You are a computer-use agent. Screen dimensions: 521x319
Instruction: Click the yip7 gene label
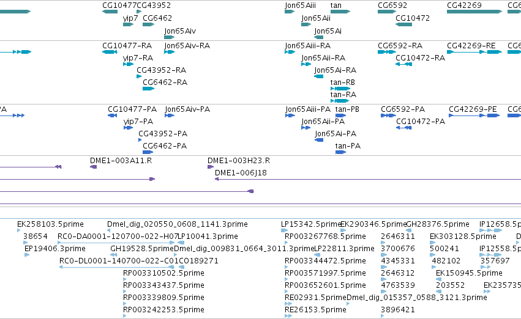click(130, 18)
